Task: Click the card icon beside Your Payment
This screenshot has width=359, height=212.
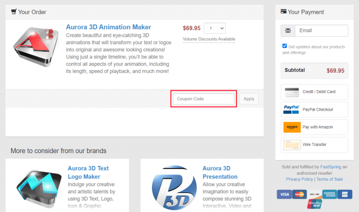Action: click(x=284, y=11)
